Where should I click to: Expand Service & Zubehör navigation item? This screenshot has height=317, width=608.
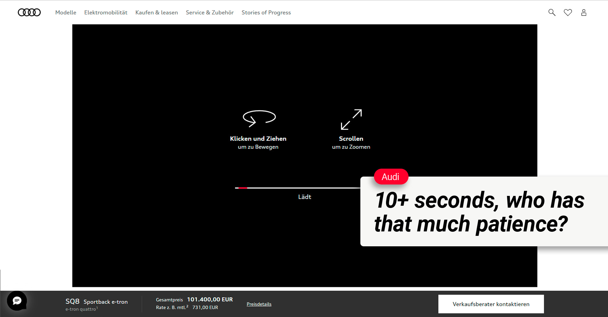(210, 12)
